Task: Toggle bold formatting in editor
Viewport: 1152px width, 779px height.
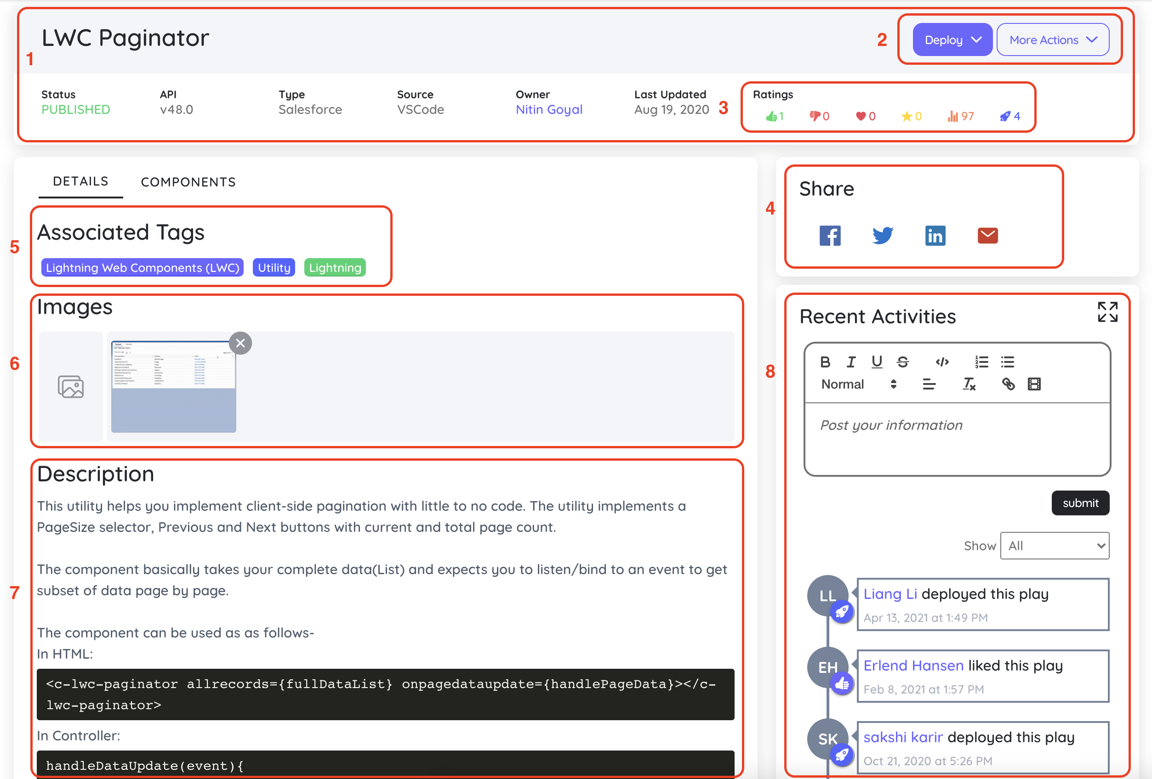Action: (x=825, y=362)
